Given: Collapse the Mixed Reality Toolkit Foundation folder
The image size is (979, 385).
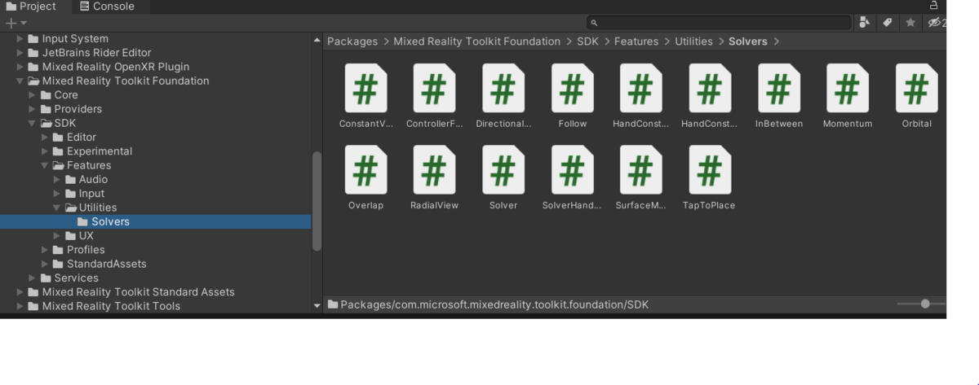Looking at the screenshot, I should 20,81.
